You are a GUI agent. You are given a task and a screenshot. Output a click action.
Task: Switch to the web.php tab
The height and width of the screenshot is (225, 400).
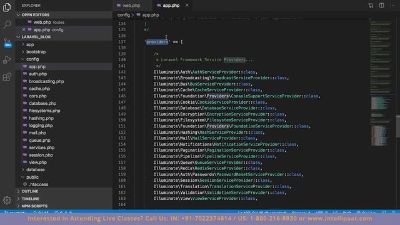(x=131, y=6)
